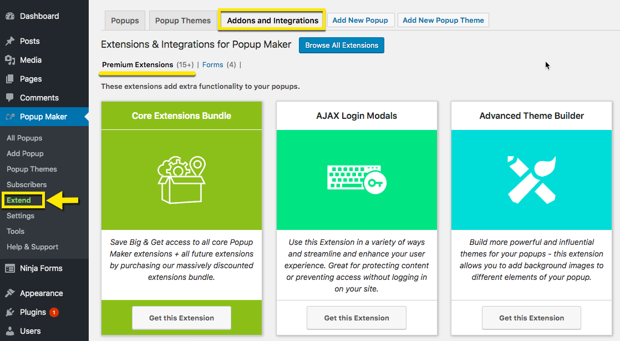Open the Forms extensions list
Image resolution: width=620 pixels, height=341 pixels.
[x=212, y=64]
